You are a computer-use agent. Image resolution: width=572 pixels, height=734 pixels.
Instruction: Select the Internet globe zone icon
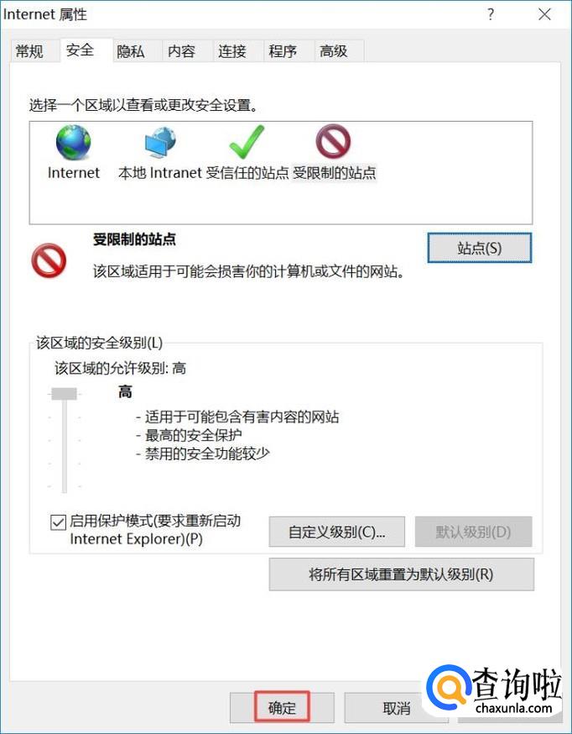coord(73,143)
